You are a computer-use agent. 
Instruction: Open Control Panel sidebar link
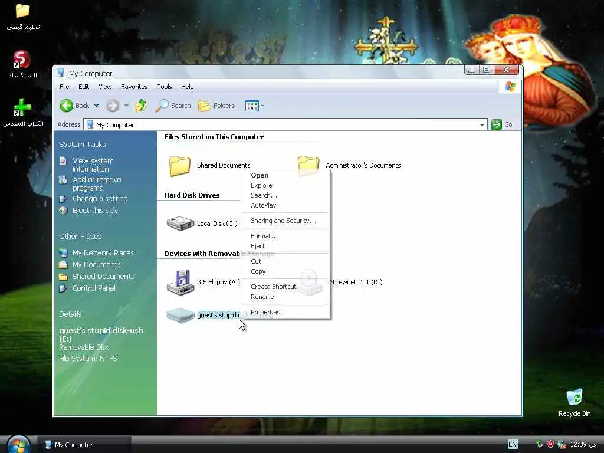[94, 288]
